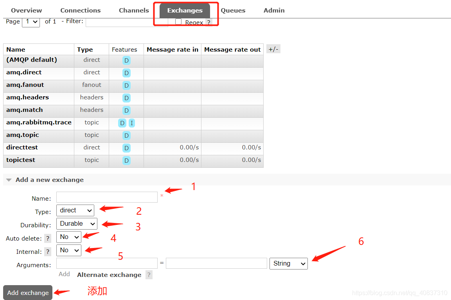
Task: Click the Regex help question mark
Action: coord(208,22)
